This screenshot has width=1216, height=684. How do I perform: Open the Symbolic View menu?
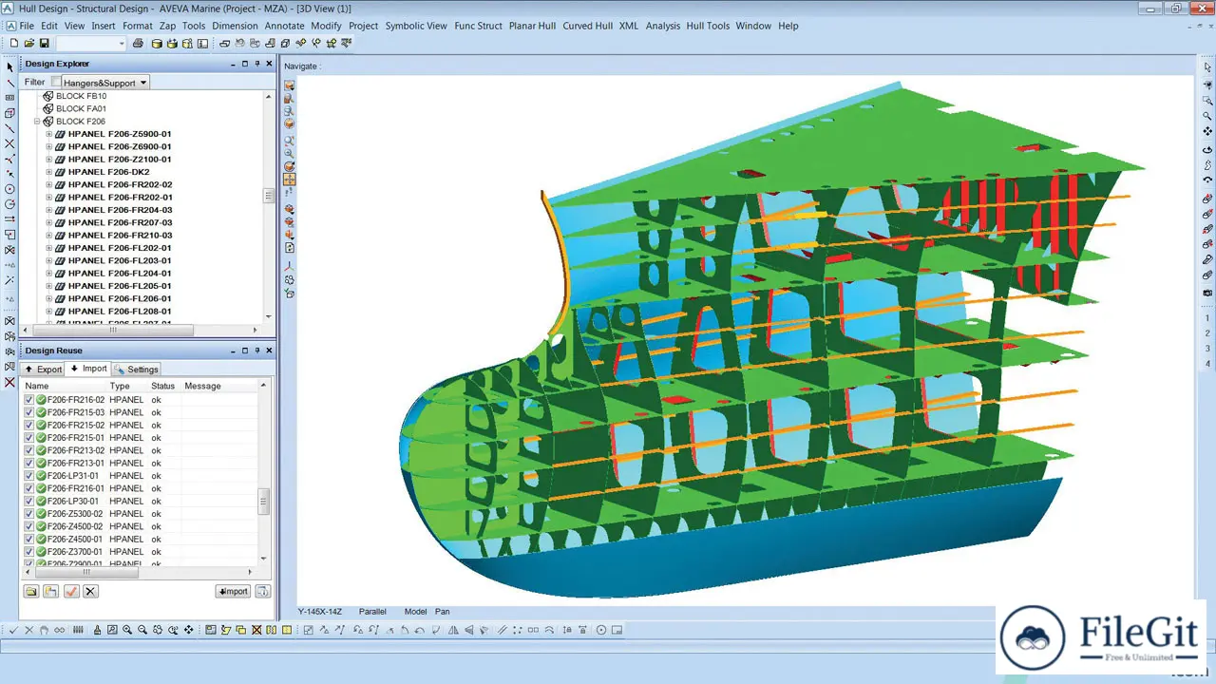point(416,26)
